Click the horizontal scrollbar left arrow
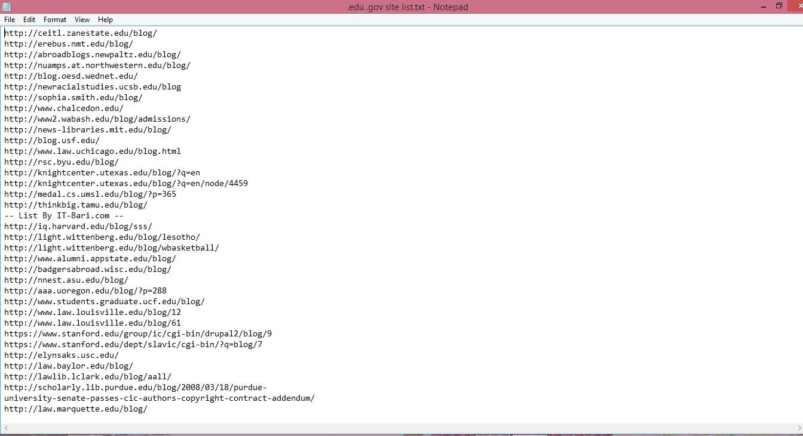 [x=4, y=428]
